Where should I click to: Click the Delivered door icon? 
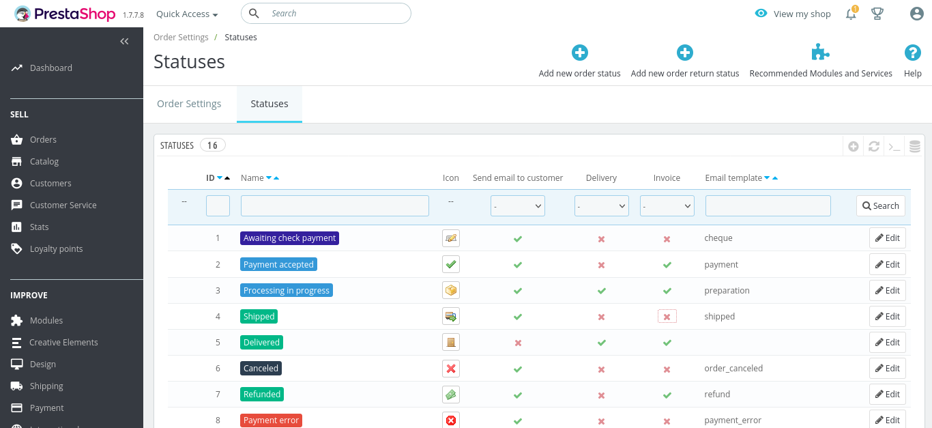(451, 342)
